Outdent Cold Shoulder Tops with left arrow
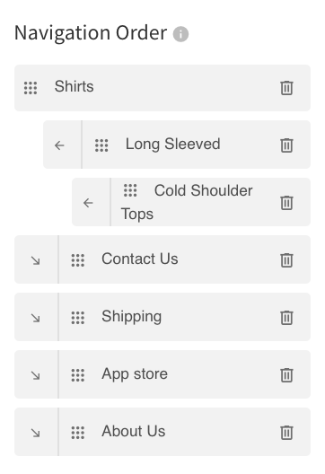This screenshot has width=325, height=474. click(x=88, y=203)
